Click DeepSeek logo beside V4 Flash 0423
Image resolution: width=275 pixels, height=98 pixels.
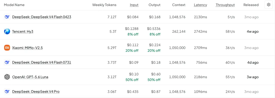pyautogui.click(x=7, y=17)
